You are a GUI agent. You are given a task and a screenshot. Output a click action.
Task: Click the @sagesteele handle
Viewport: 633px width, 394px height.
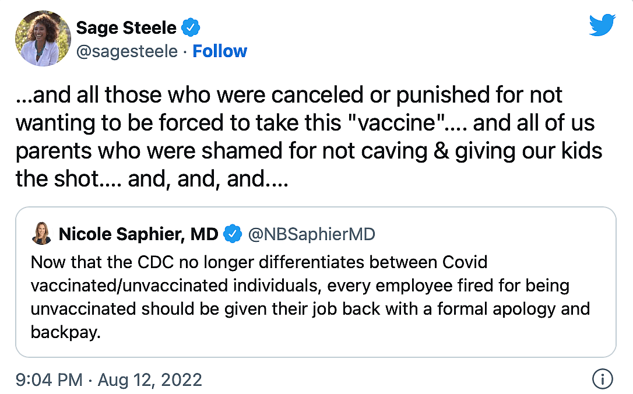tap(126, 51)
